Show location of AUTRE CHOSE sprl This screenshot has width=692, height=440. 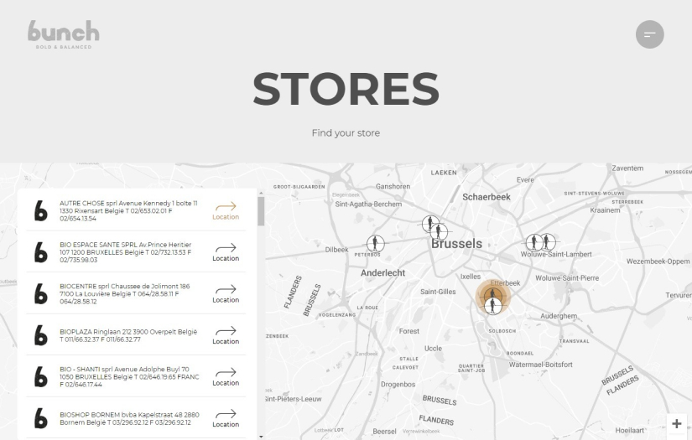226,211
